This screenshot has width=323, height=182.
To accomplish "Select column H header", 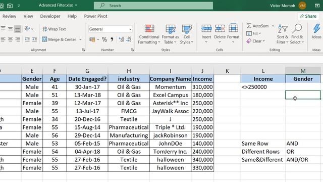I will point(129,71).
